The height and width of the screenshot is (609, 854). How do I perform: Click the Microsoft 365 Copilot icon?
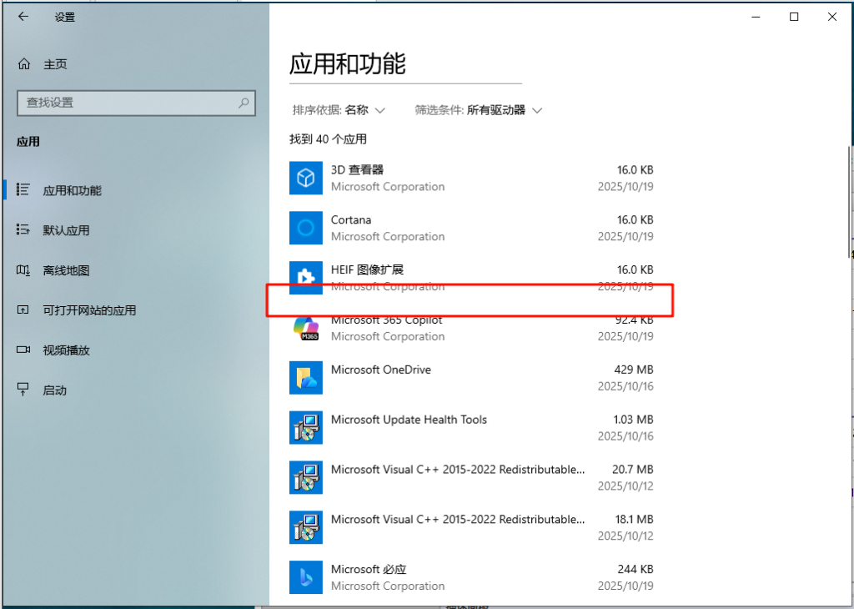(x=305, y=328)
